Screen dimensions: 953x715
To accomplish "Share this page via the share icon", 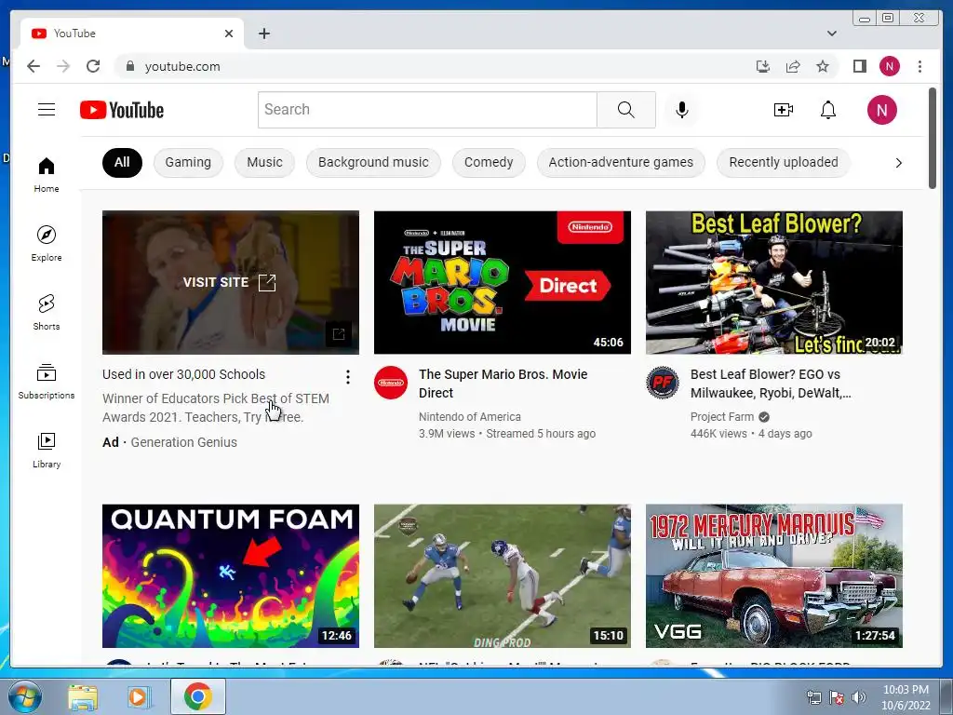I will click(793, 66).
